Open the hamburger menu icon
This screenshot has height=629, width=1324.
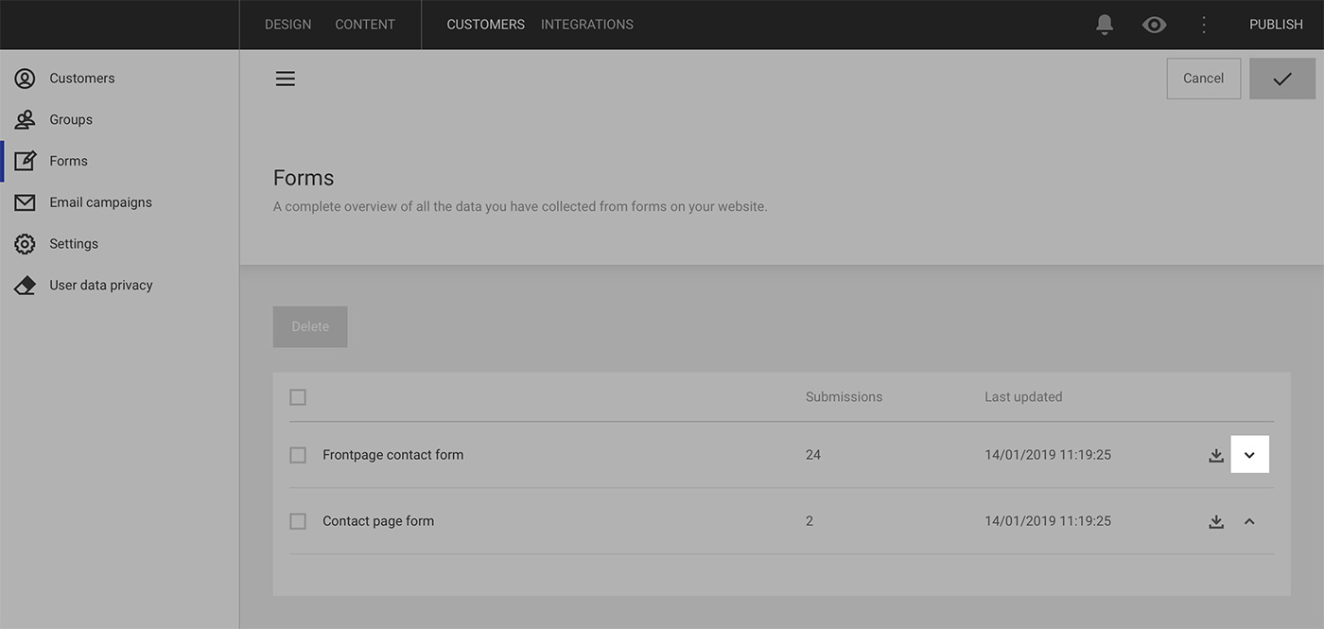point(286,79)
